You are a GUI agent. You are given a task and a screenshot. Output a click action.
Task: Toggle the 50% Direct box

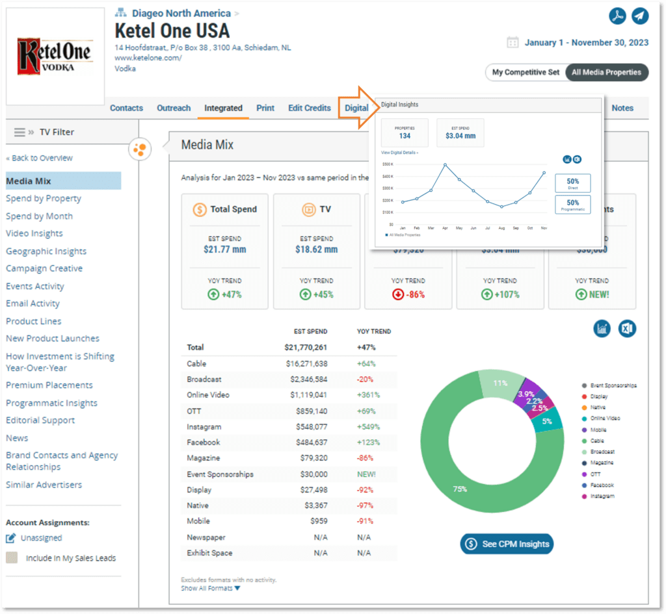tap(572, 183)
